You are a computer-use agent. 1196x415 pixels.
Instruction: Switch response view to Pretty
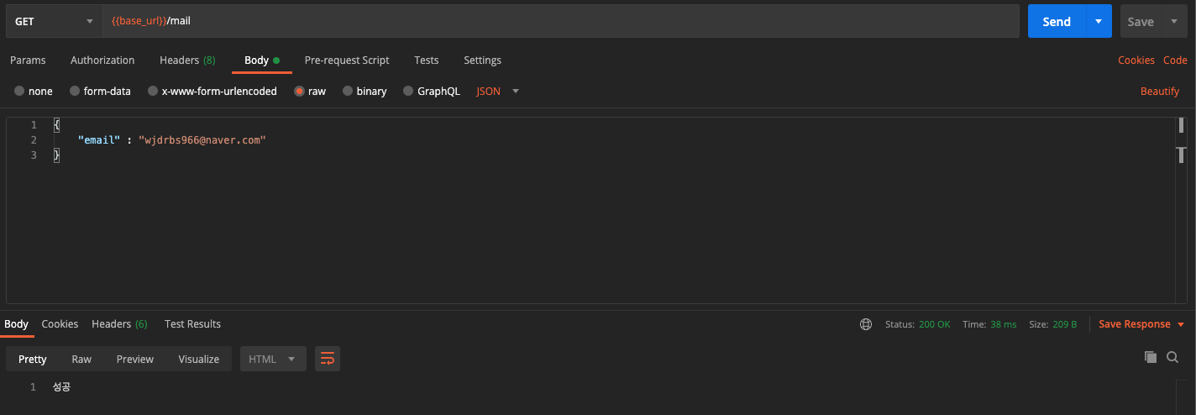pos(33,359)
